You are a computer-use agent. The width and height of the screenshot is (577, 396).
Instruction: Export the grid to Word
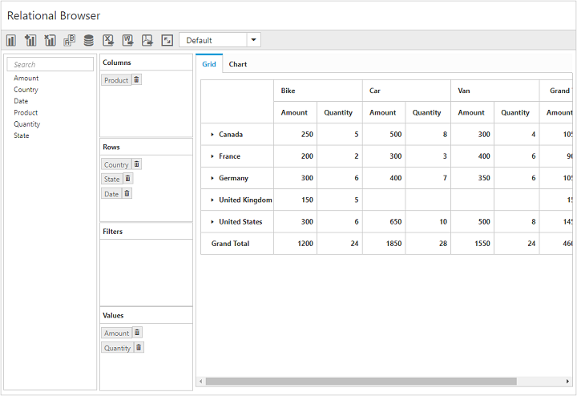click(x=127, y=40)
